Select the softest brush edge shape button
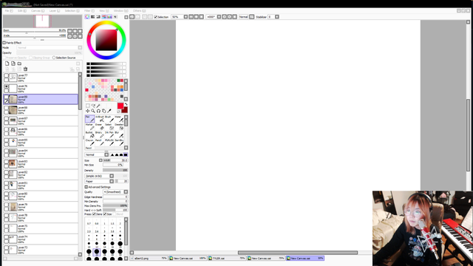This screenshot has height=266, width=473. coord(112,154)
